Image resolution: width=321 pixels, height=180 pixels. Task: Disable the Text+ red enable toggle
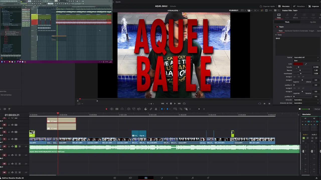coord(277,27)
